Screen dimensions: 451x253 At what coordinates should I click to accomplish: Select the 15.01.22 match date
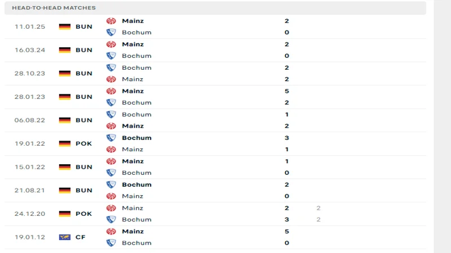click(29, 167)
